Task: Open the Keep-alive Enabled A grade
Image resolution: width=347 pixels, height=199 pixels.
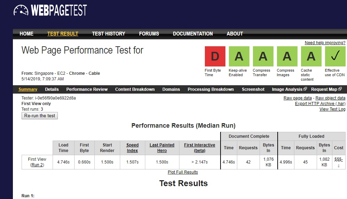Action: tap(239, 56)
